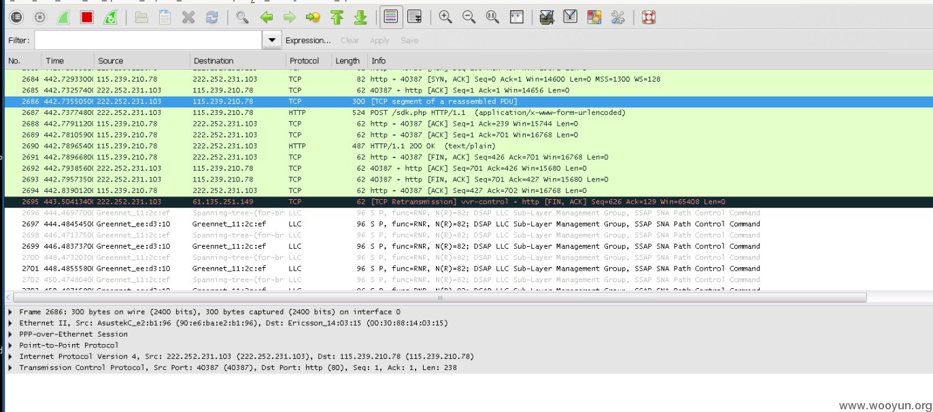This screenshot has height=412, width=933.
Task: Open capture options gear icon
Action: (x=39, y=17)
